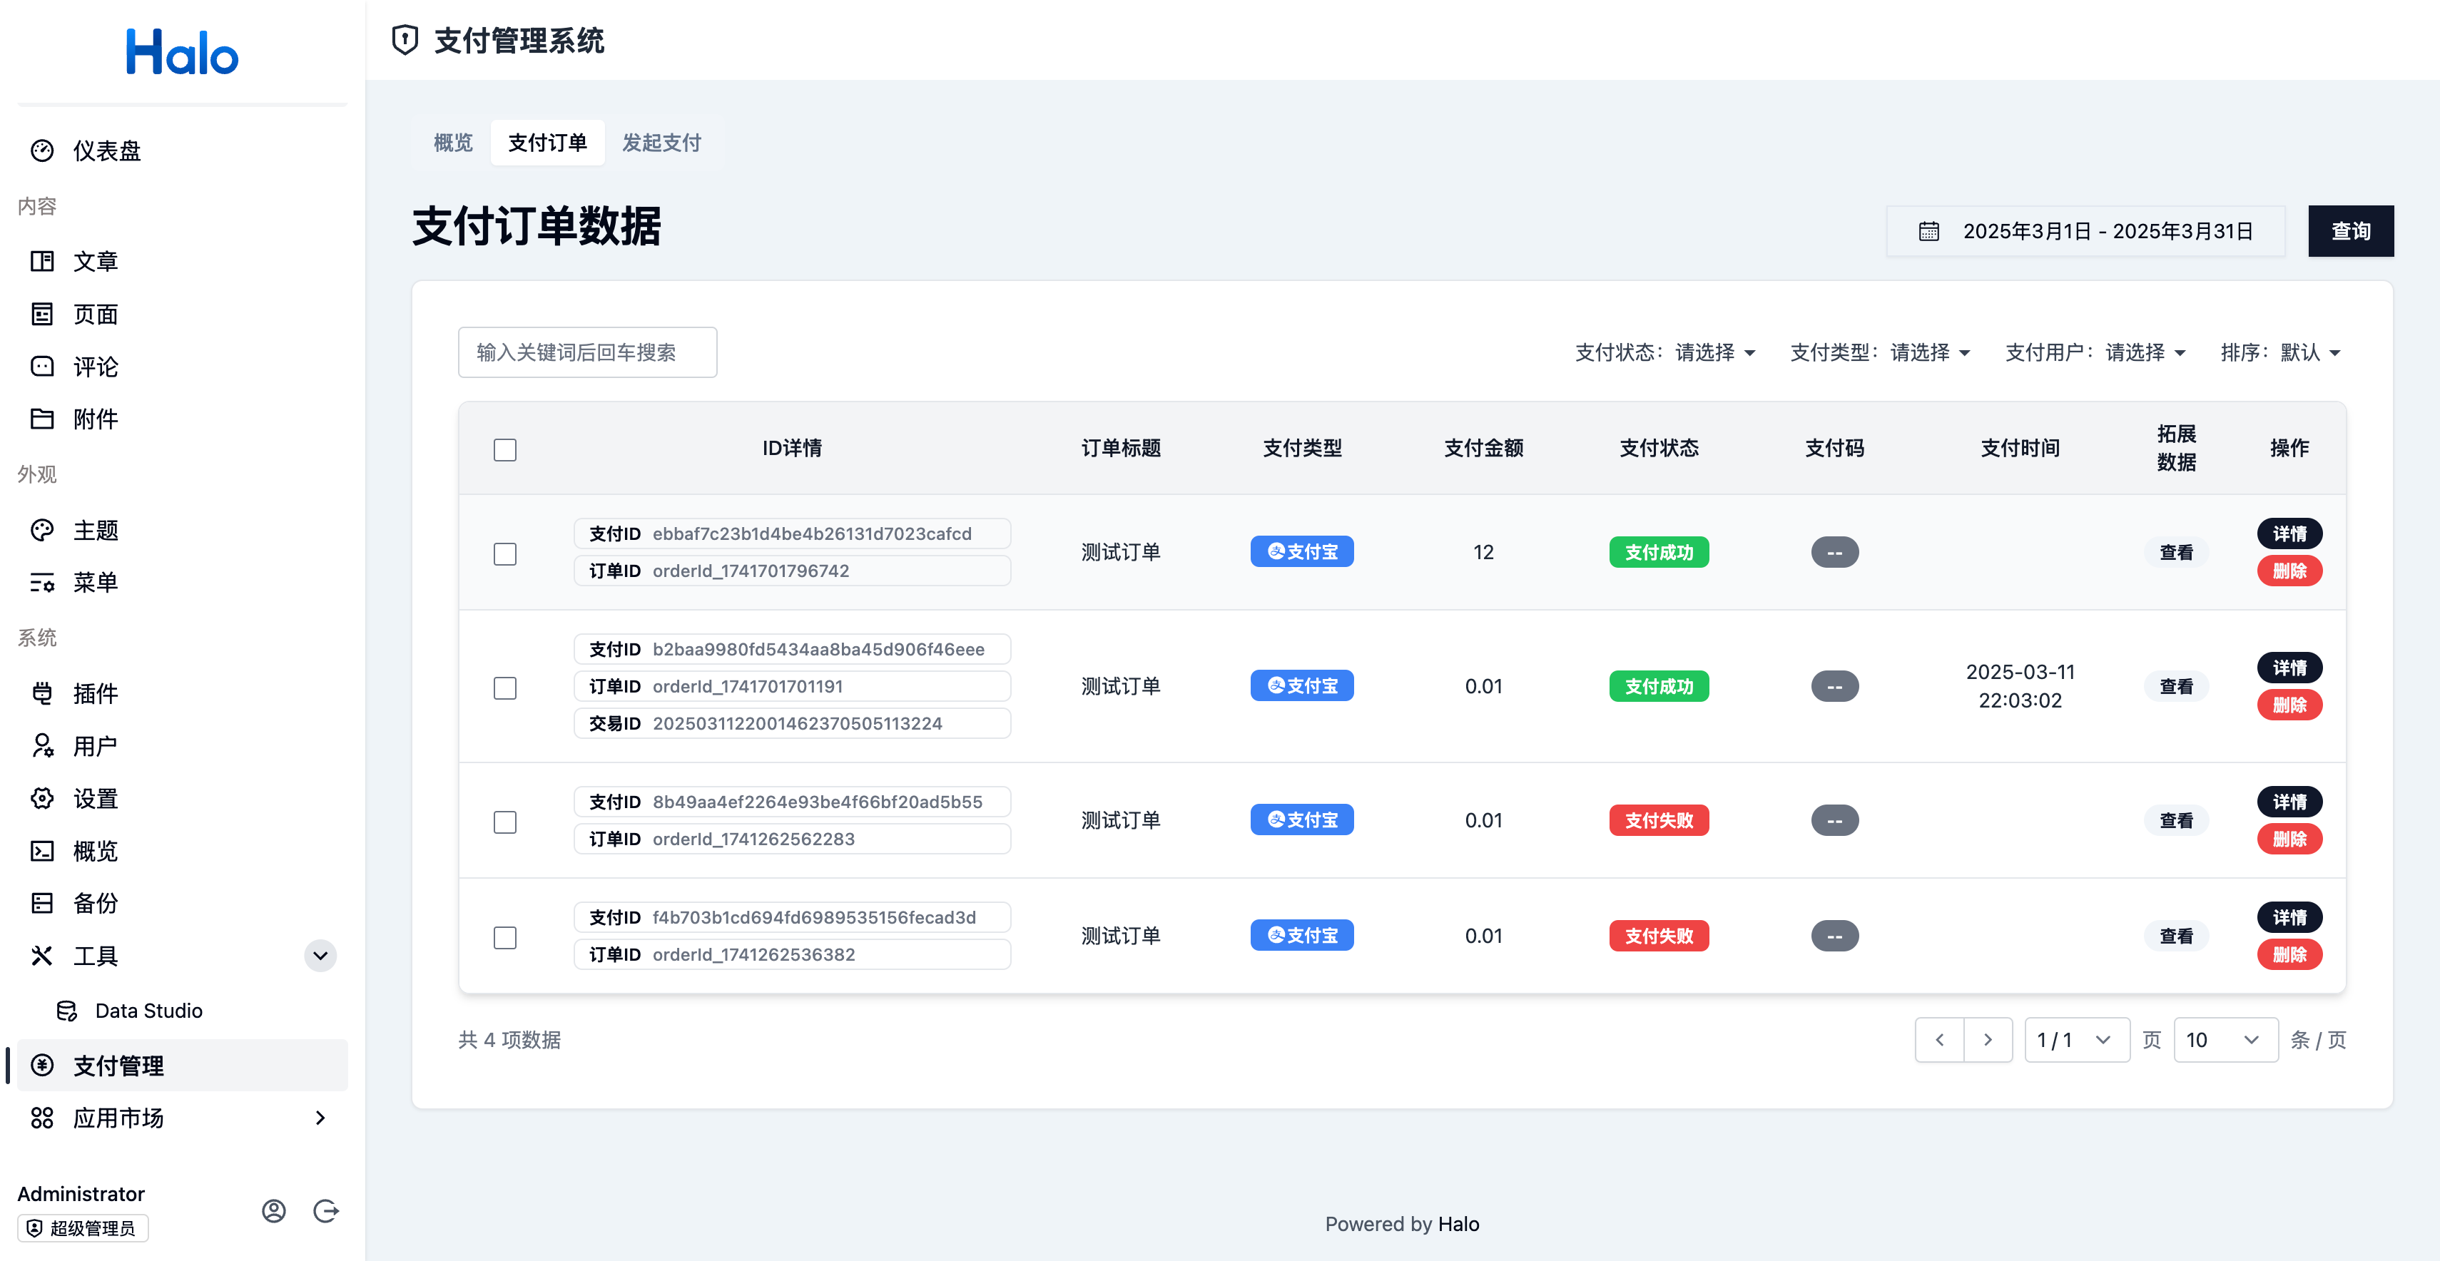Open the user profile icon near Administrator
Screen dimensions: 2440x1261
pos(274,1210)
